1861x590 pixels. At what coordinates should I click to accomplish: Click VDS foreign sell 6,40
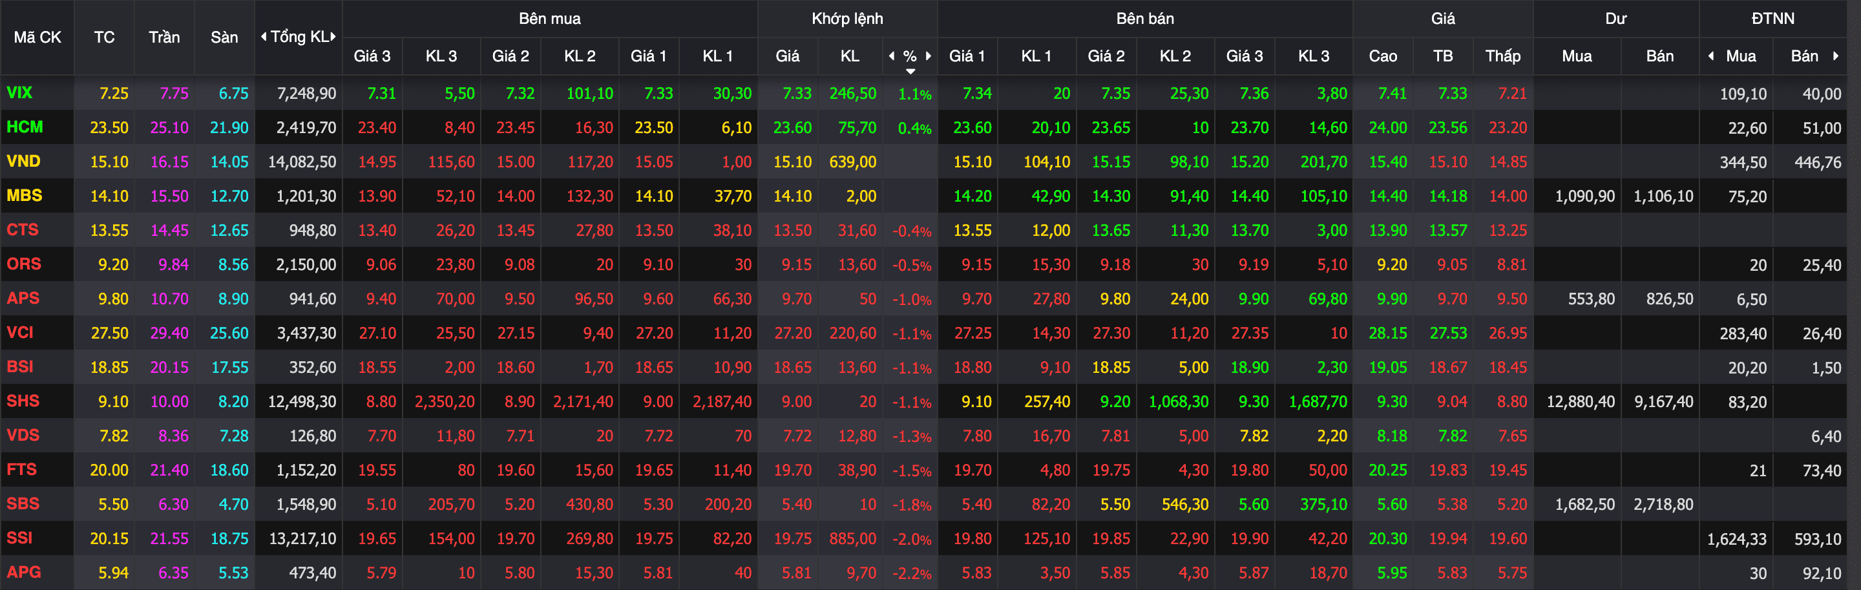[1826, 436]
